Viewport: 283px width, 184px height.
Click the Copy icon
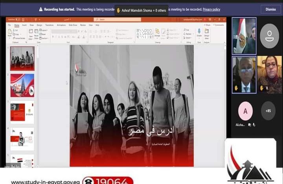14,34
